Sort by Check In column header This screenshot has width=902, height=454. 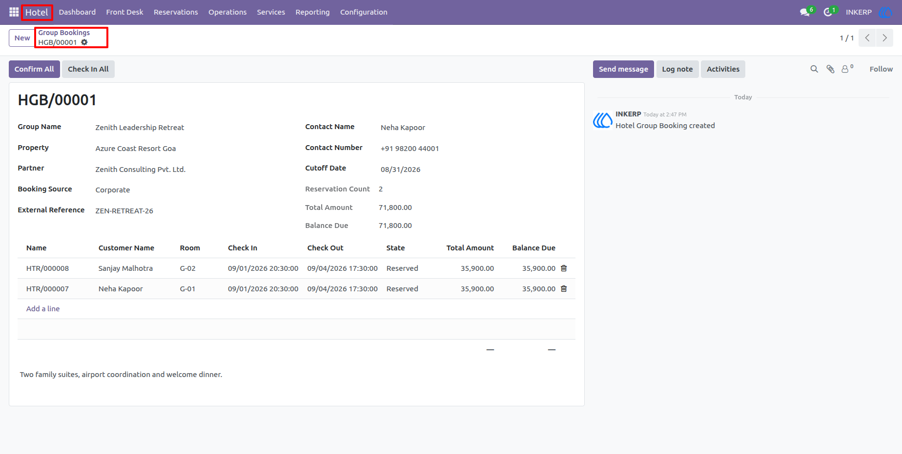(243, 248)
